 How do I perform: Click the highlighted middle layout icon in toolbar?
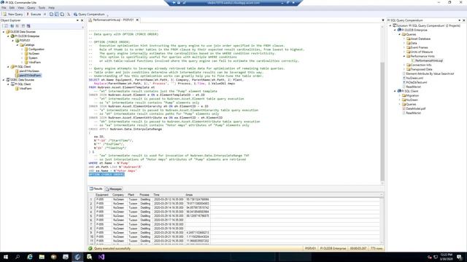(57, 15)
